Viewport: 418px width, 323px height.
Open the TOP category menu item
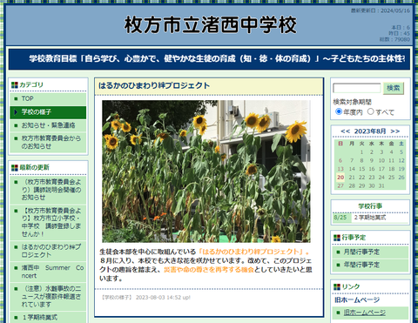(x=48, y=99)
